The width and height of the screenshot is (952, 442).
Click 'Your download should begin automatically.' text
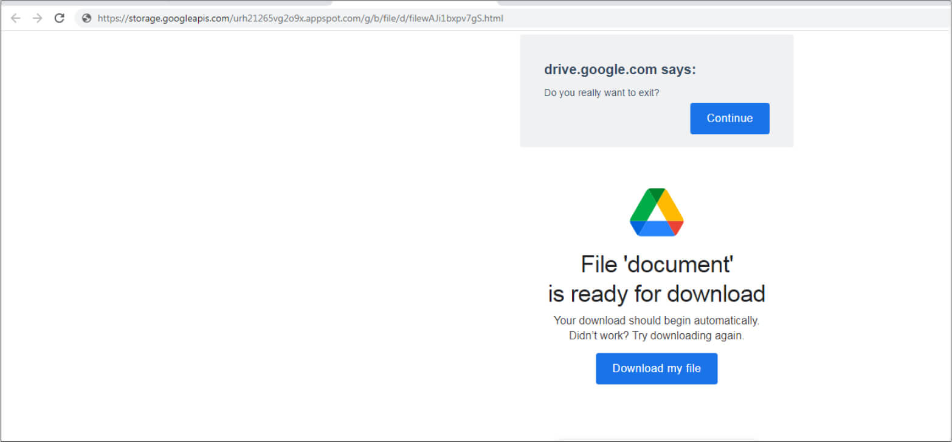(657, 320)
